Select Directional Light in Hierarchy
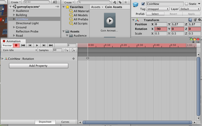 pos(27,23)
